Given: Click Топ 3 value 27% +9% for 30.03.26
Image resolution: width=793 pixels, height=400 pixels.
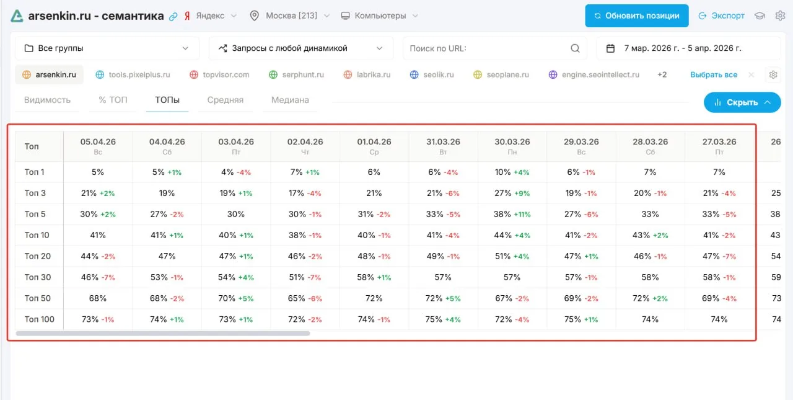Looking at the screenshot, I should [512, 193].
